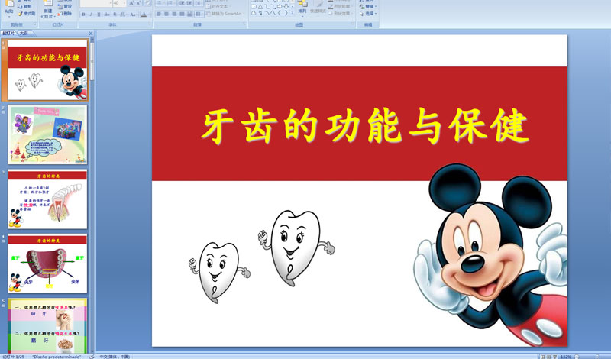611x359 pixels.
Task: Click the Copy (复制) button
Action: pos(24,7)
